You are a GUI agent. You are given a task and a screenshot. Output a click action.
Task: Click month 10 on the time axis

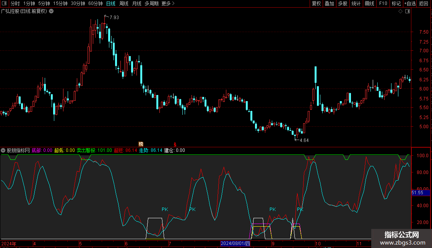pos(318,243)
